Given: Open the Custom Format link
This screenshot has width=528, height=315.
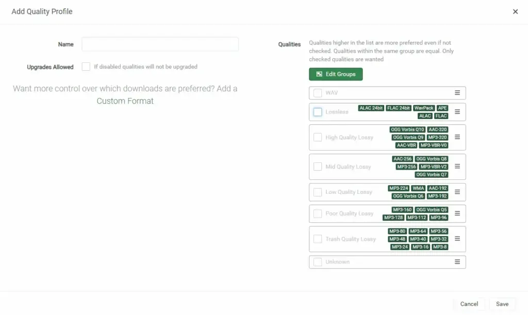Looking at the screenshot, I should point(125,101).
